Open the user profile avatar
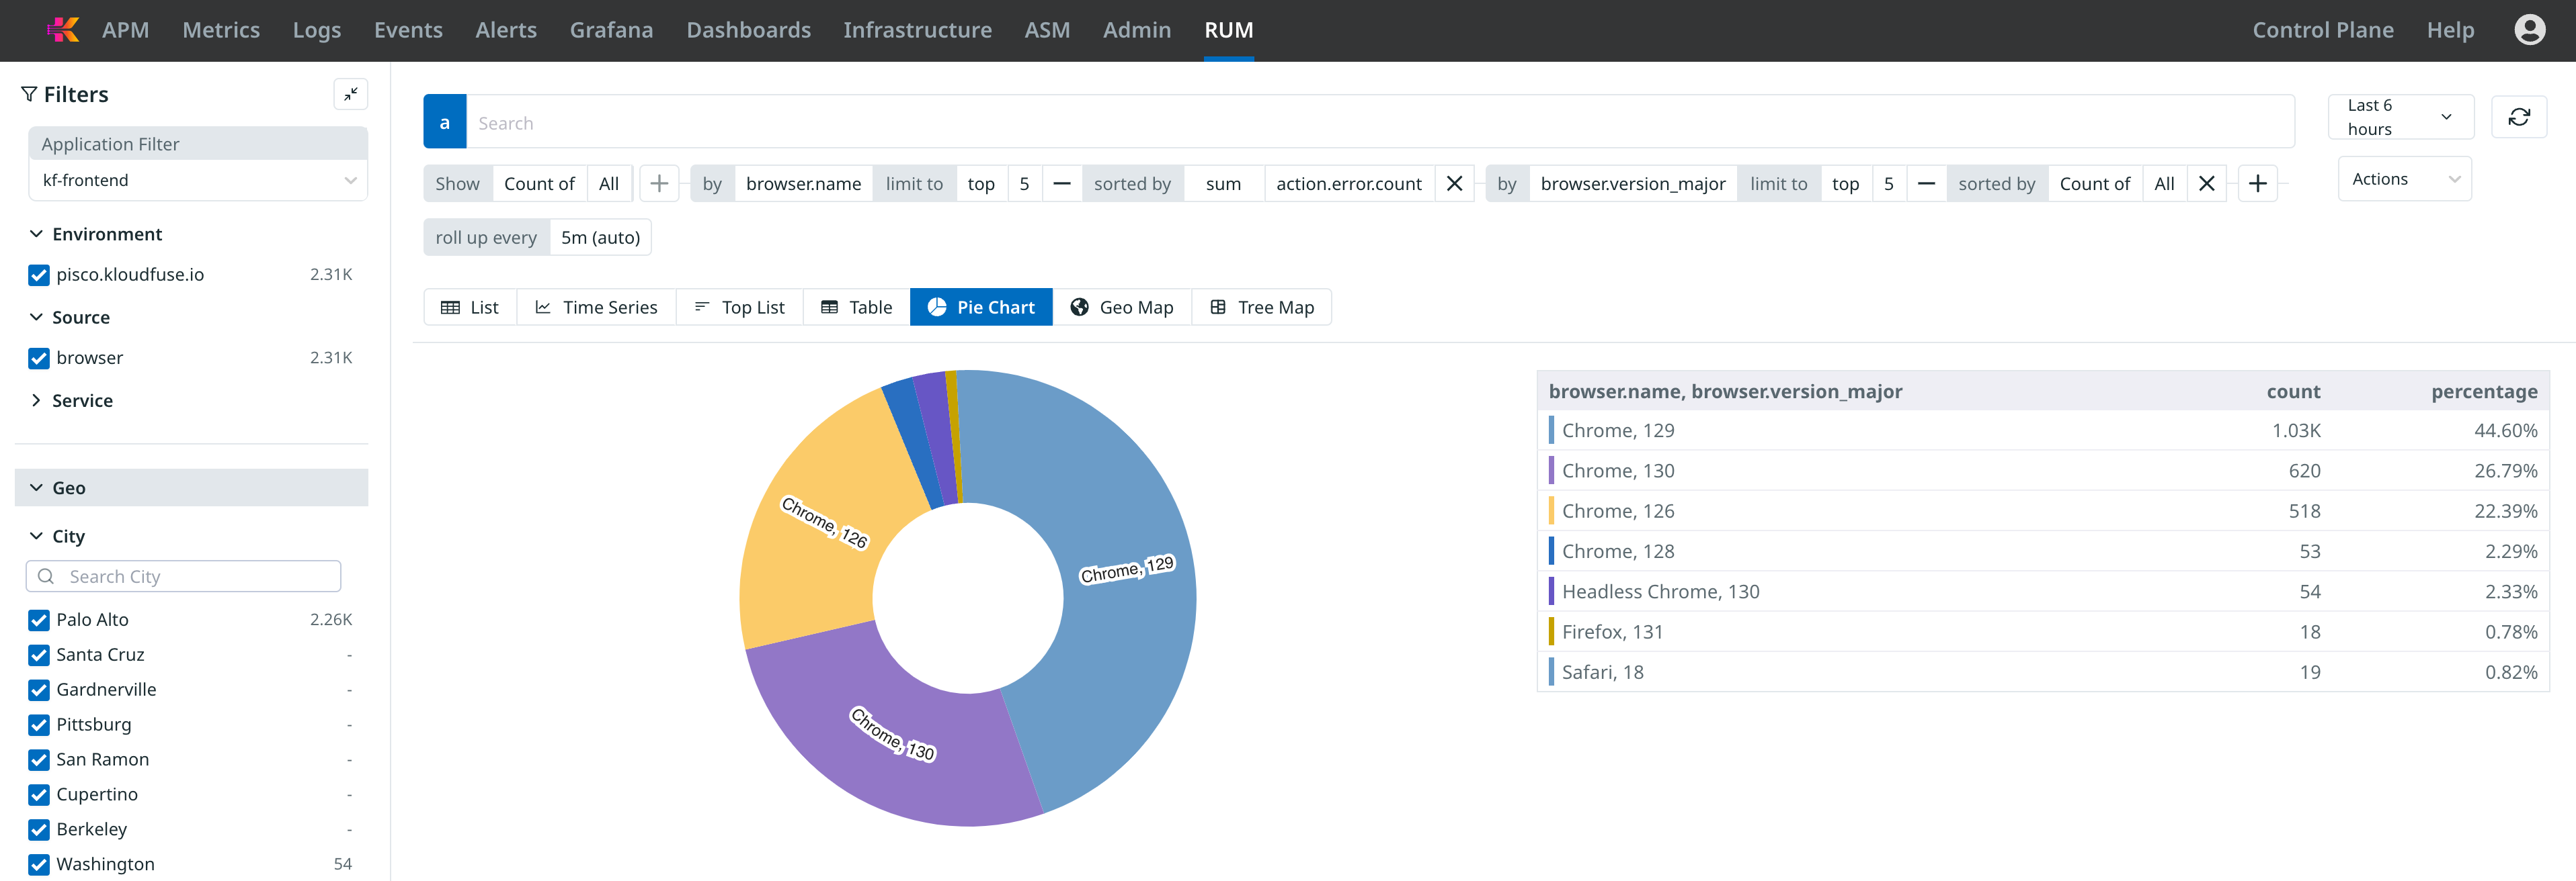Viewport: 2576px width, 881px height. 2529,30
